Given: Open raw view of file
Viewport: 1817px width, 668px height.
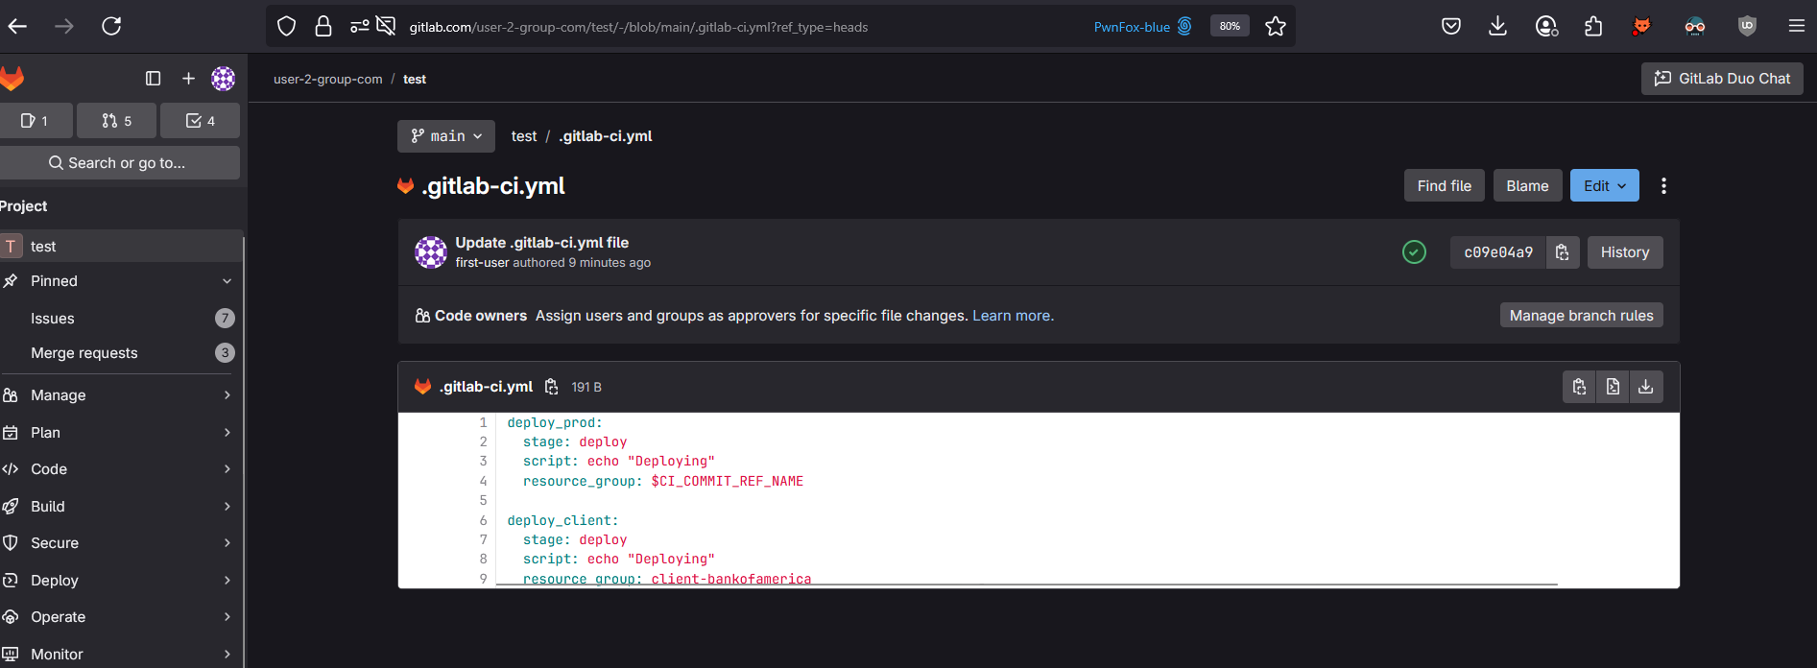Looking at the screenshot, I should [x=1613, y=387].
